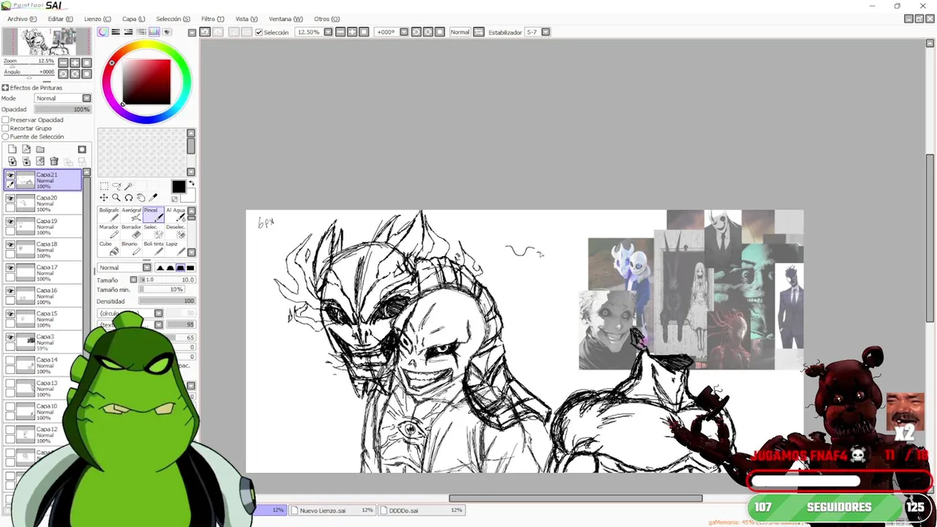This screenshot has height=527, width=937.
Task: Expand Efectos de Pinturas section
Action: coord(5,88)
